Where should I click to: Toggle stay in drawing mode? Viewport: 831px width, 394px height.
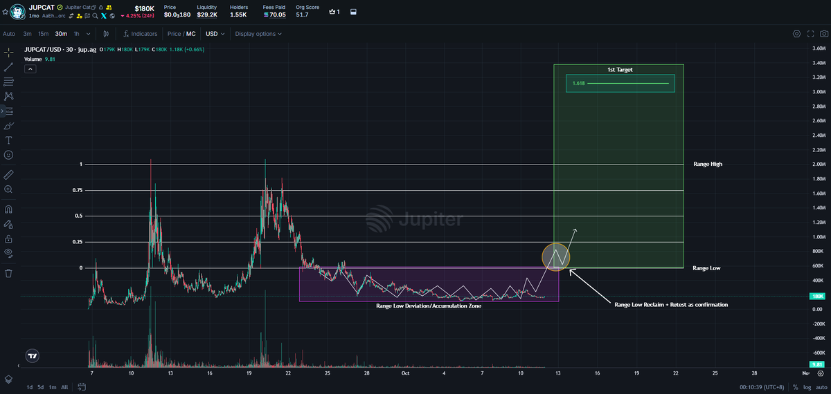[8, 223]
